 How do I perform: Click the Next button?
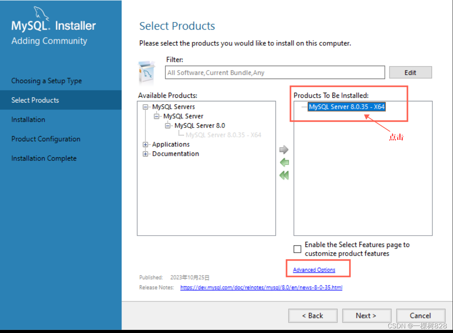coord(366,316)
